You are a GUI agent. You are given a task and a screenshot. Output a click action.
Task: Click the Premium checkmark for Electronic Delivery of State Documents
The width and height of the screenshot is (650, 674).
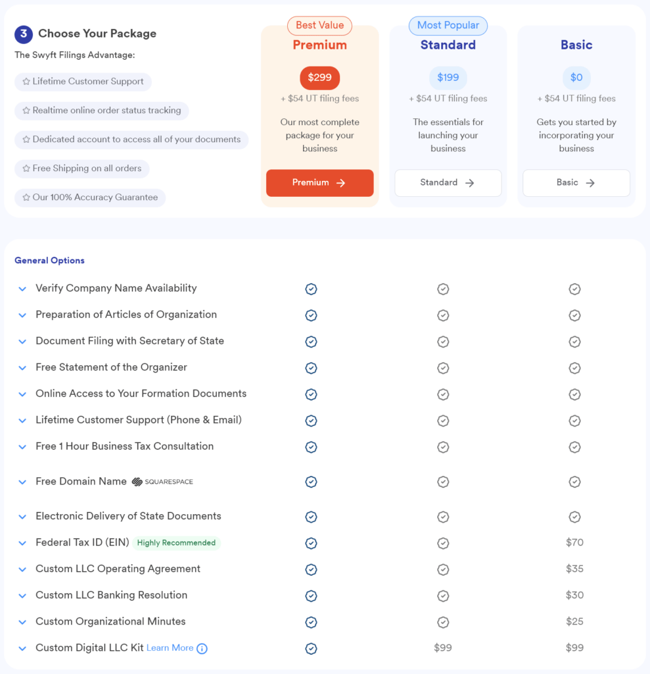point(311,517)
